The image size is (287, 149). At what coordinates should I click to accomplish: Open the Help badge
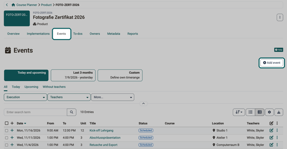point(279,50)
